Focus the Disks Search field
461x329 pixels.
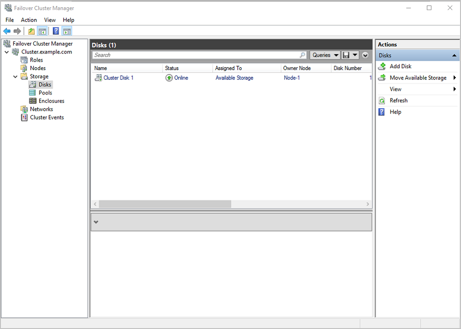click(x=199, y=55)
